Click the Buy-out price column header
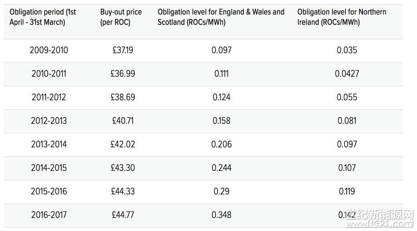Screen dimensions: 417x231 point(121,17)
